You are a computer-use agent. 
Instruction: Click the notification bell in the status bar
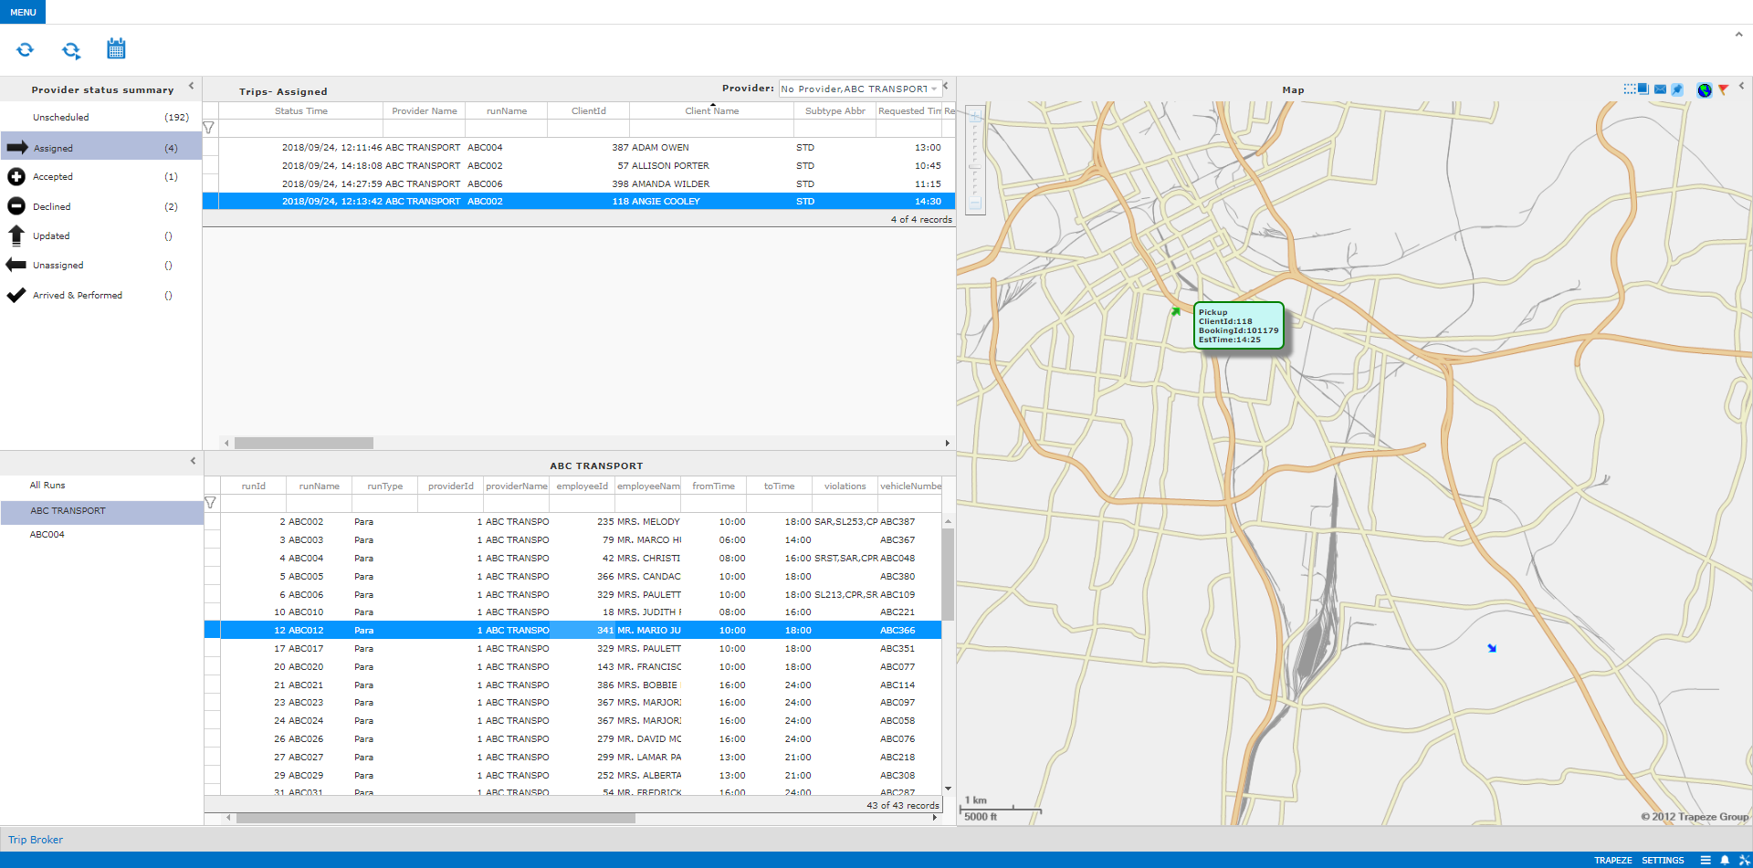[x=1725, y=860]
